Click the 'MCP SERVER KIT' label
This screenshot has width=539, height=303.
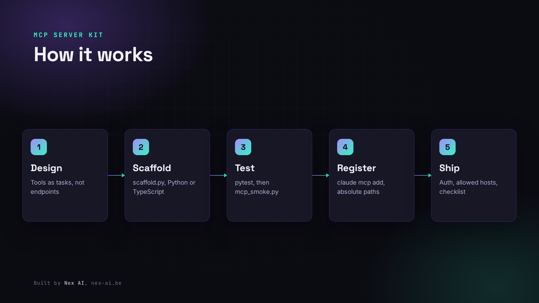coord(68,35)
